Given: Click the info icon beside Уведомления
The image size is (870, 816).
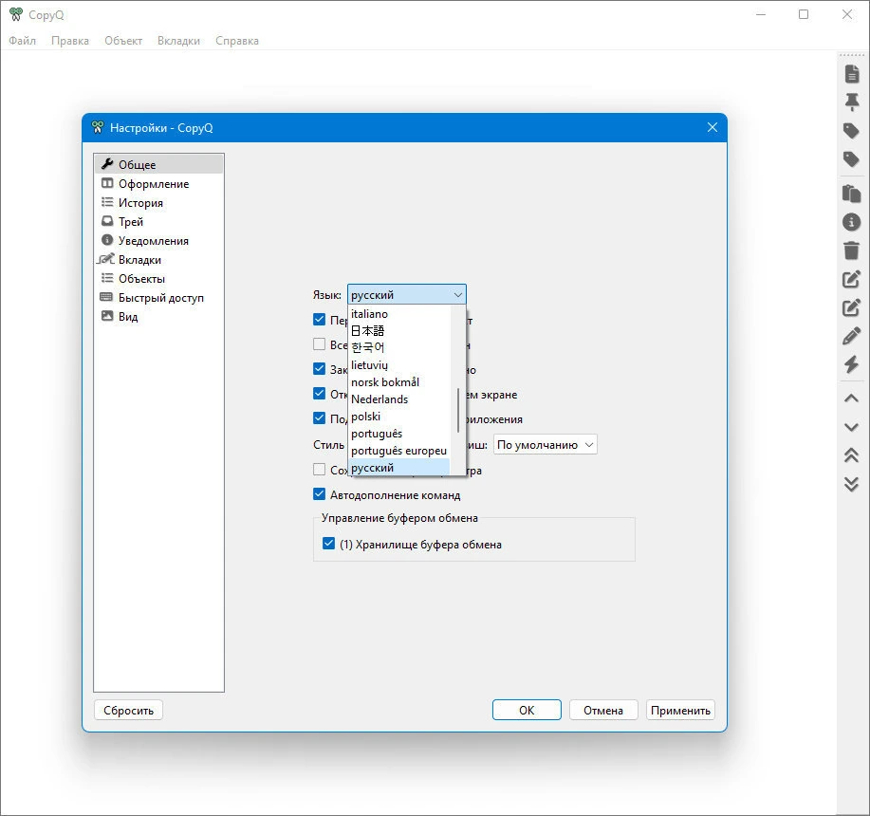Looking at the screenshot, I should (107, 240).
